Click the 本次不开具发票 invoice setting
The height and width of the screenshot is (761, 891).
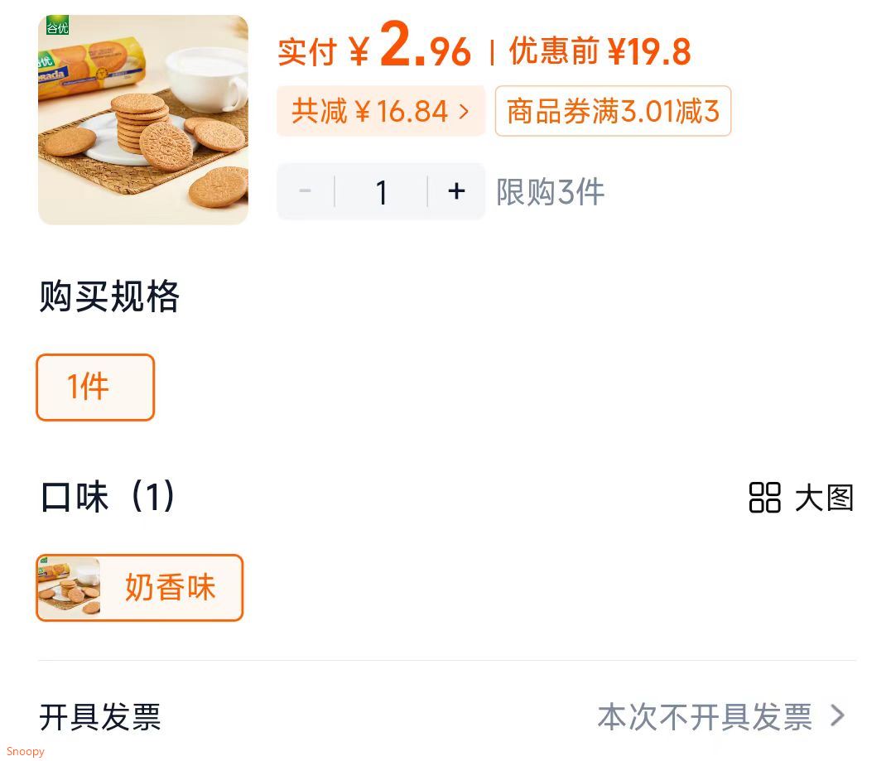(705, 716)
